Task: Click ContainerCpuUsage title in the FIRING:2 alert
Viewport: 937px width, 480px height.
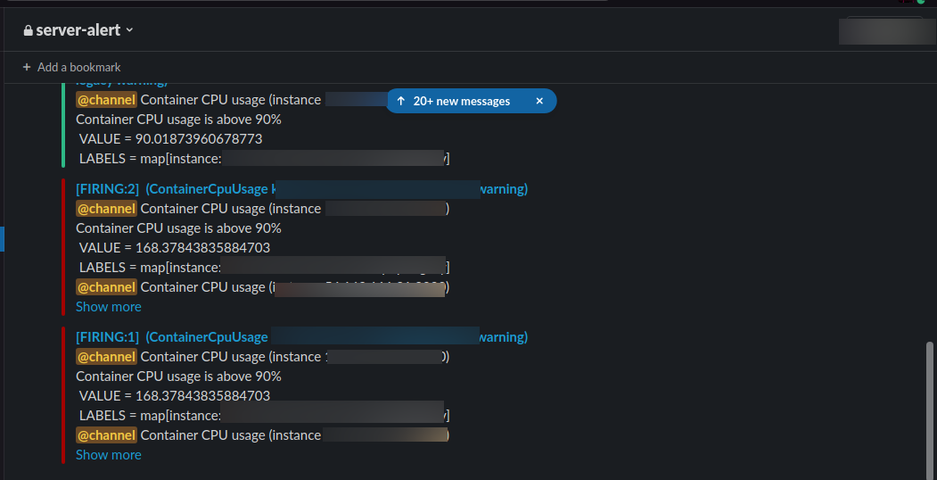Action: point(208,188)
